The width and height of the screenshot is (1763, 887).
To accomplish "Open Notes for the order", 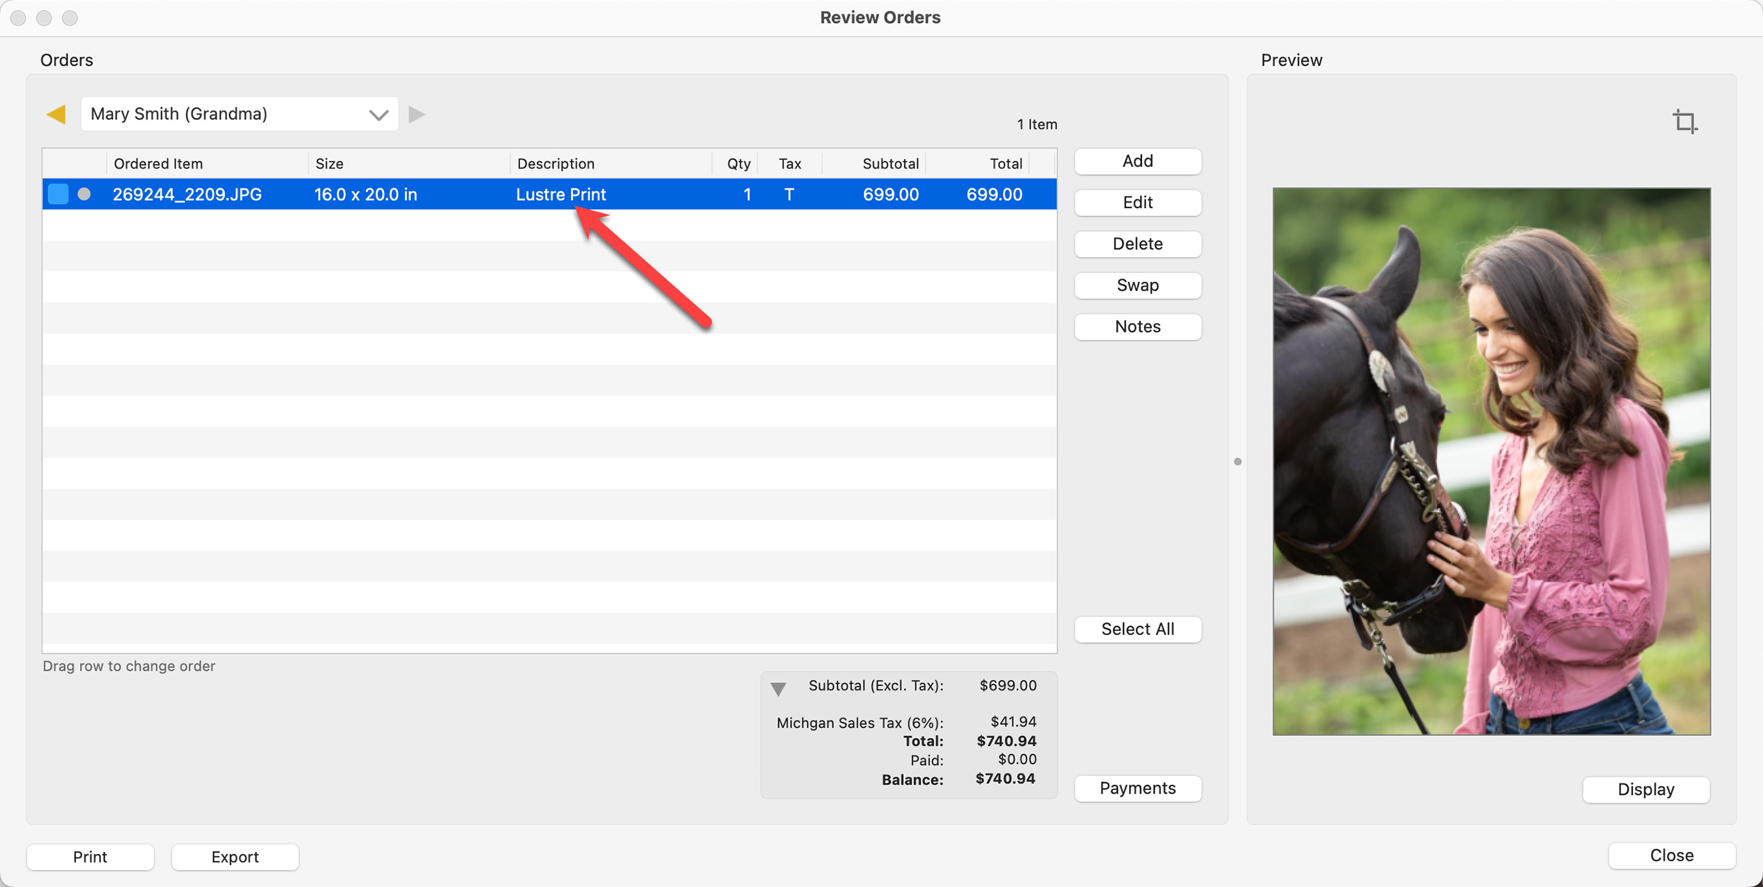I will pos(1137,327).
